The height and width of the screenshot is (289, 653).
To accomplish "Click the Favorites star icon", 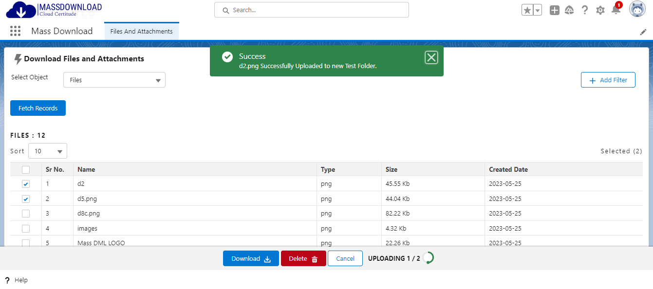I will click(x=527, y=10).
